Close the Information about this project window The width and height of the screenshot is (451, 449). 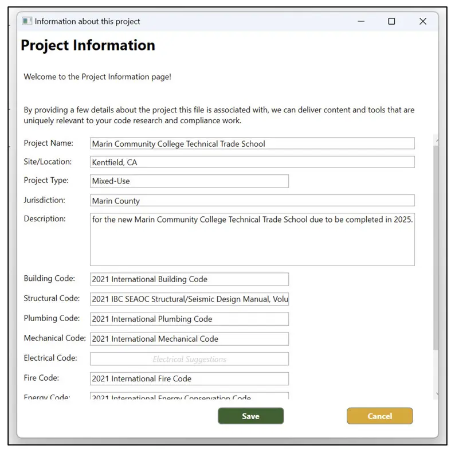[423, 21]
